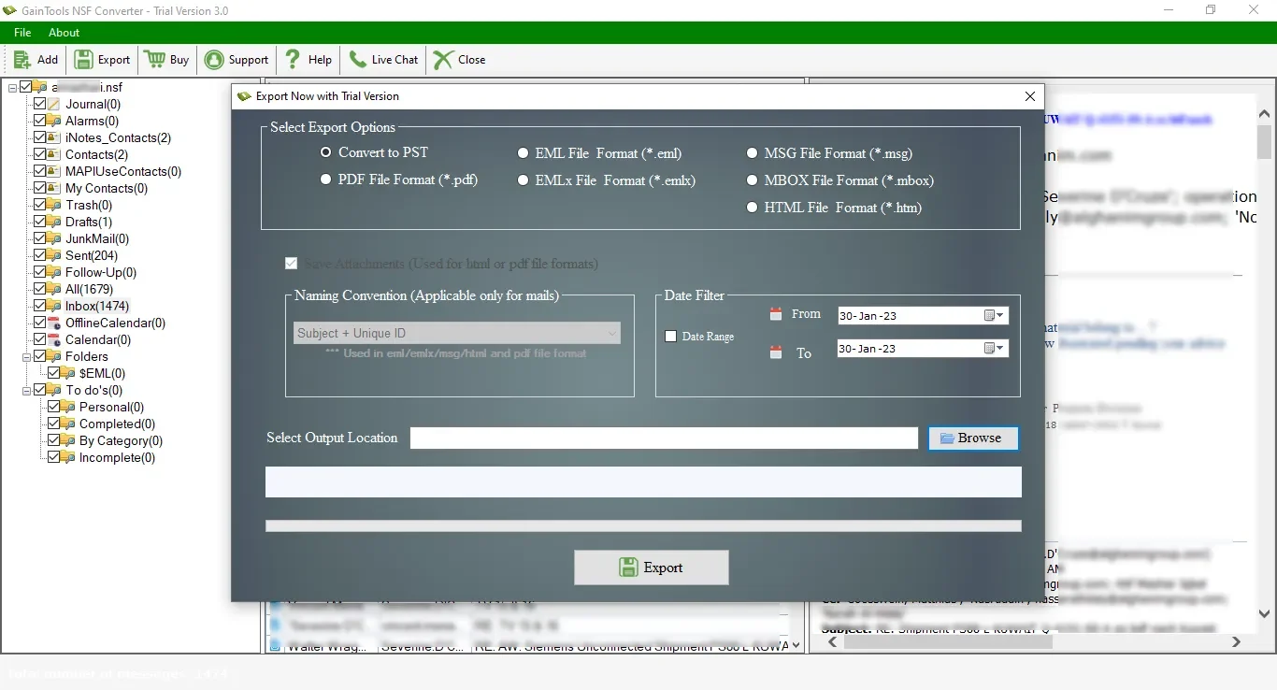Select the MAPIUseContacts(0) tree item
This screenshot has height=690, width=1277.
[x=123, y=172]
